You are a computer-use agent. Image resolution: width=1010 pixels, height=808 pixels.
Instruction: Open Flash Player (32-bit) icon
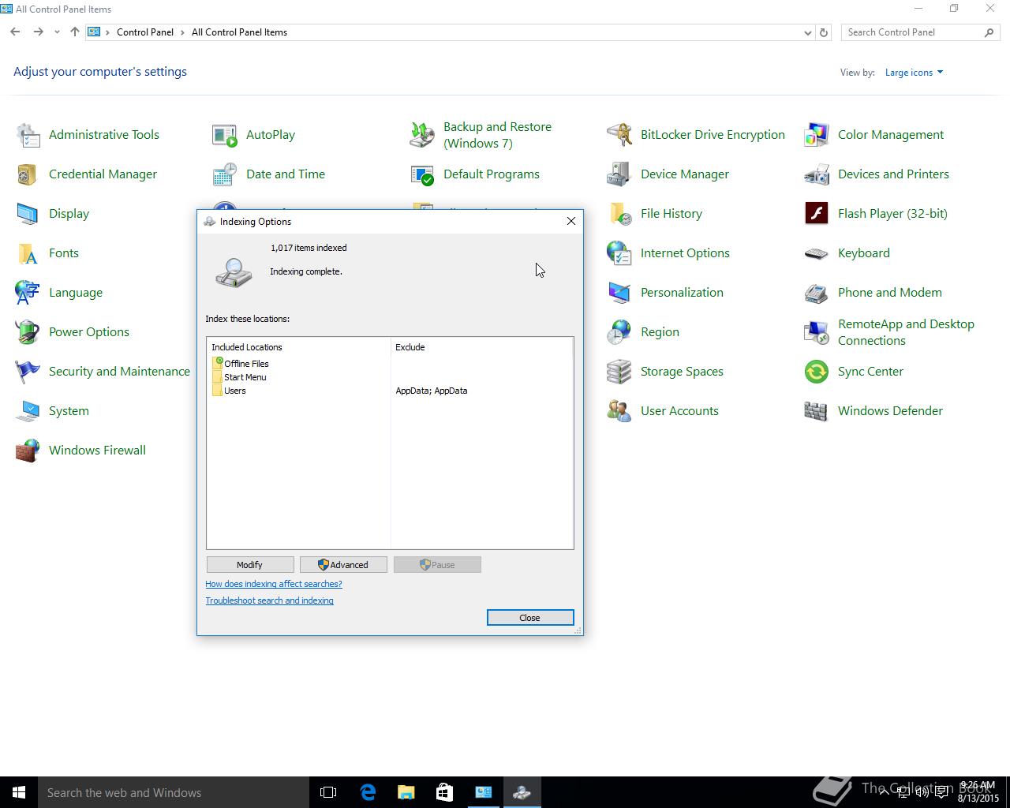click(817, 214)
